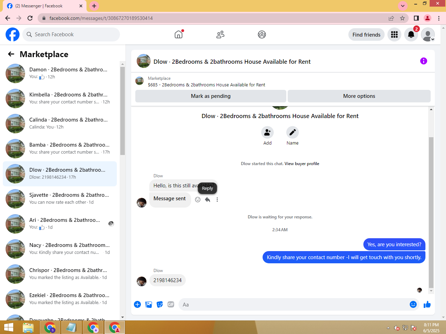446x334 pixels.
Task: Reload the page
Action: (x=30, y=18)
